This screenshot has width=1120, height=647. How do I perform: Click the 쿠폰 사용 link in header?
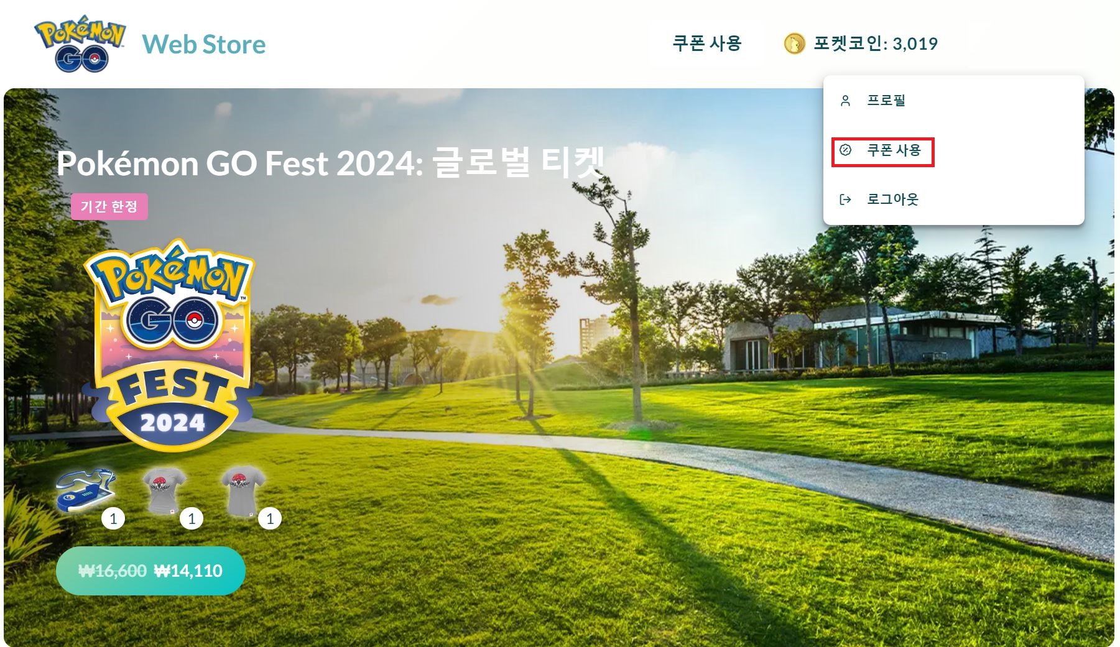coord(707,44)
